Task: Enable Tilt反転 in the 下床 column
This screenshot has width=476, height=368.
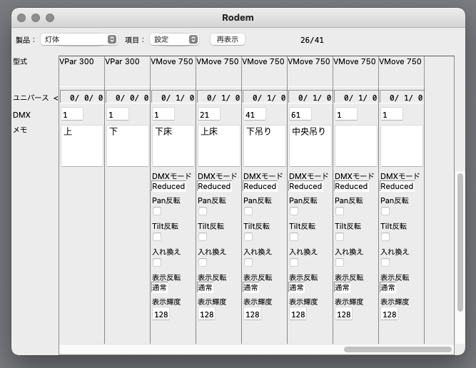Action: 157,237
